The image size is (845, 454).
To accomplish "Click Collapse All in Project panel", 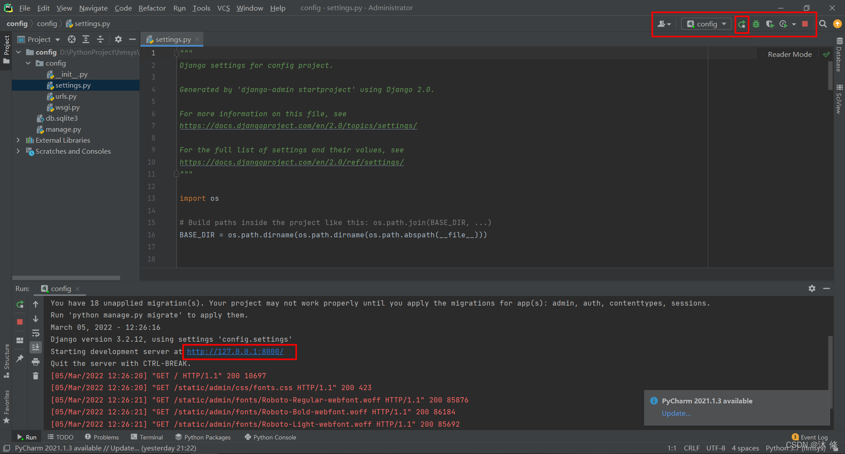I will [x=100, y=40].
